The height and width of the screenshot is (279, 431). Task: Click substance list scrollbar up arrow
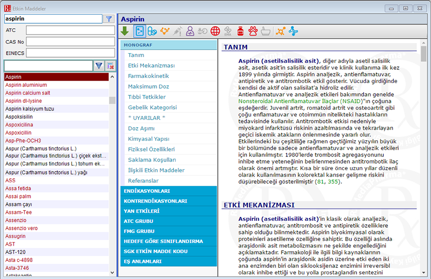(112, 77)
